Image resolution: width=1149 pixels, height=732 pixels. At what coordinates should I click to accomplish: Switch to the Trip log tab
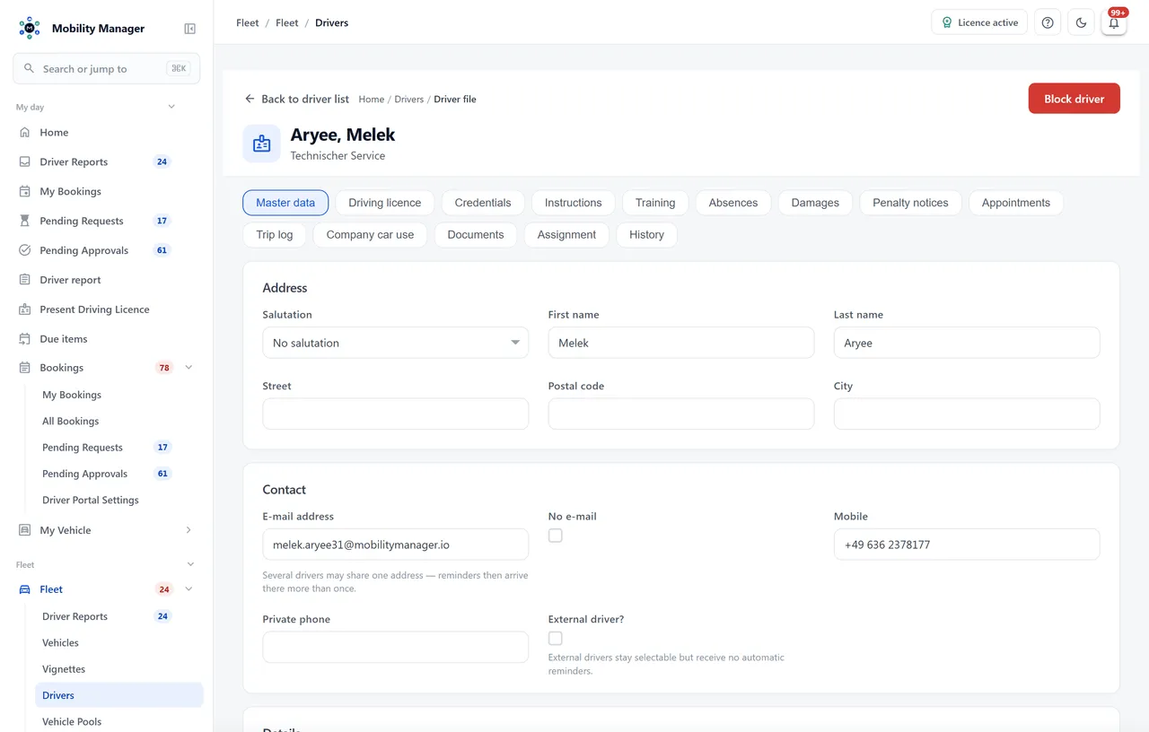tap(275, 235)
